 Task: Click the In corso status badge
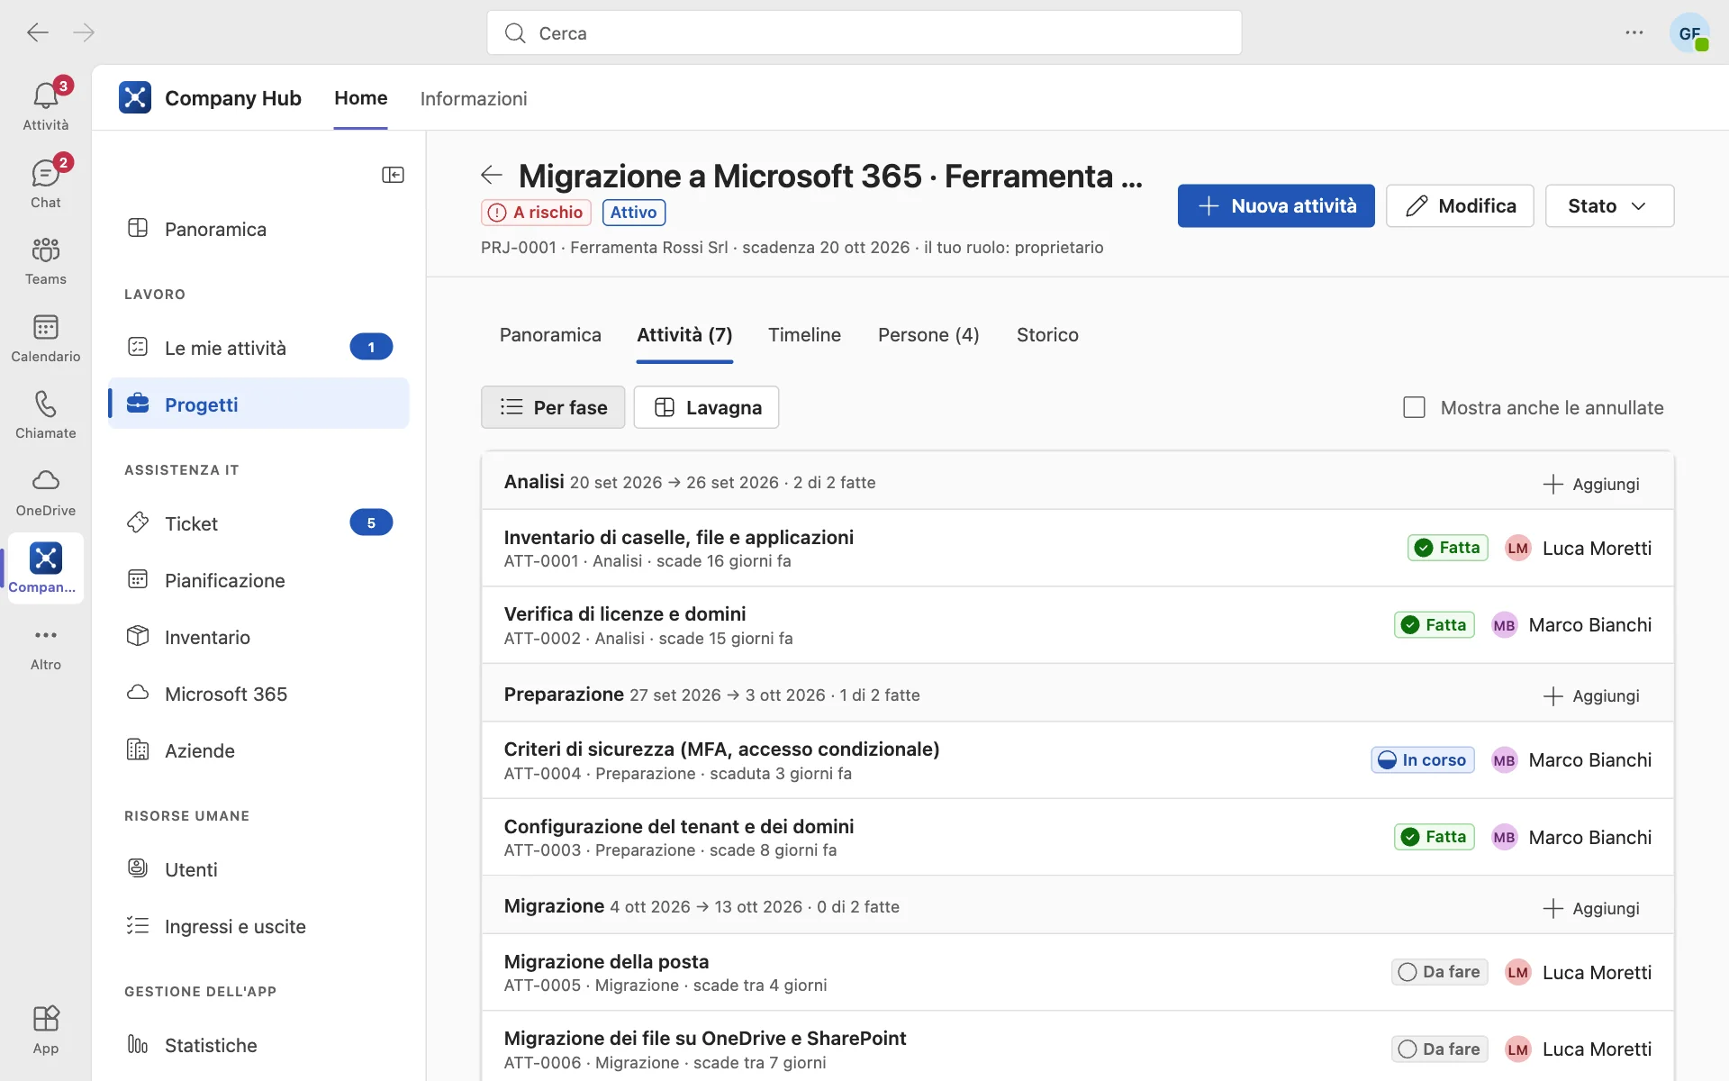click(1423, 760)
